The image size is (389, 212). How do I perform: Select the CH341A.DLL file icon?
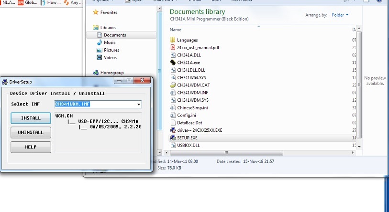click(173, 55)
